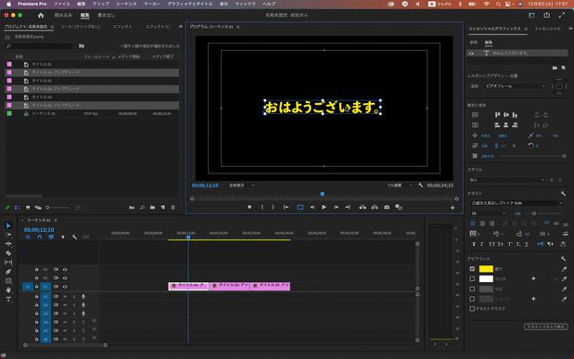Toggle V1 track output eye
The width and height of the screenshot is (574, 359).
(x=65, y=287)
